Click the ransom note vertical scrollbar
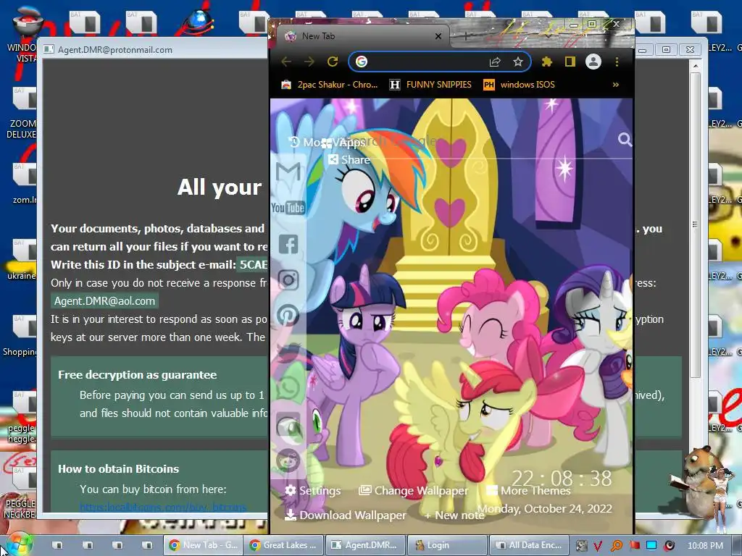 695,224
